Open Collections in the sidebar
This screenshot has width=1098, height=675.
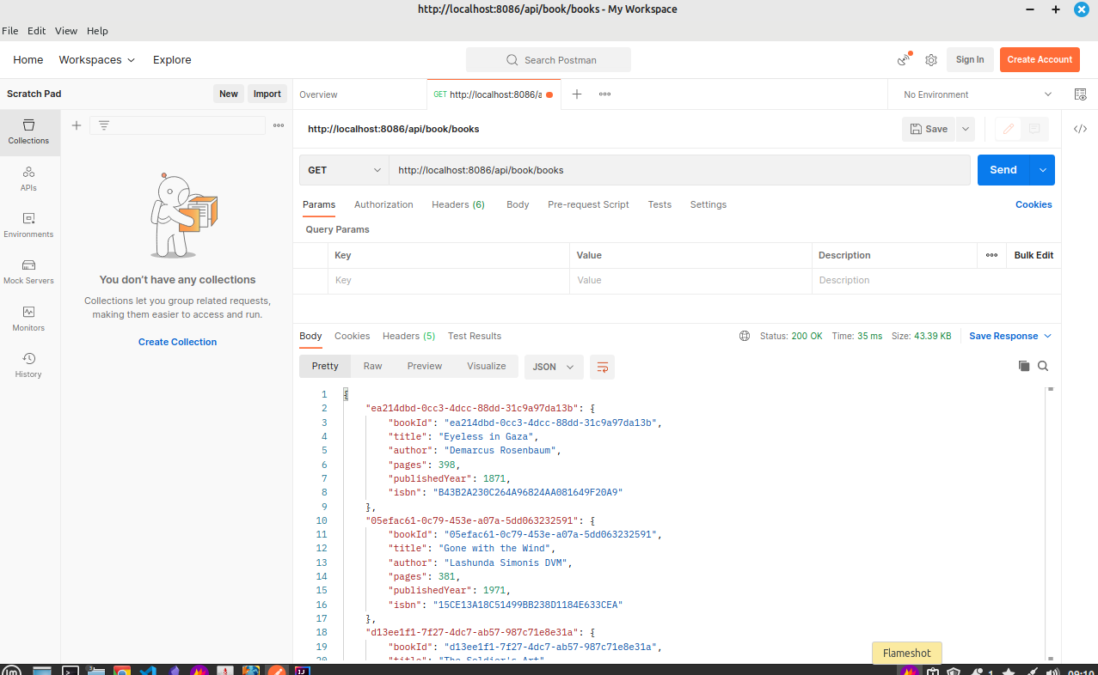(29, 132)
